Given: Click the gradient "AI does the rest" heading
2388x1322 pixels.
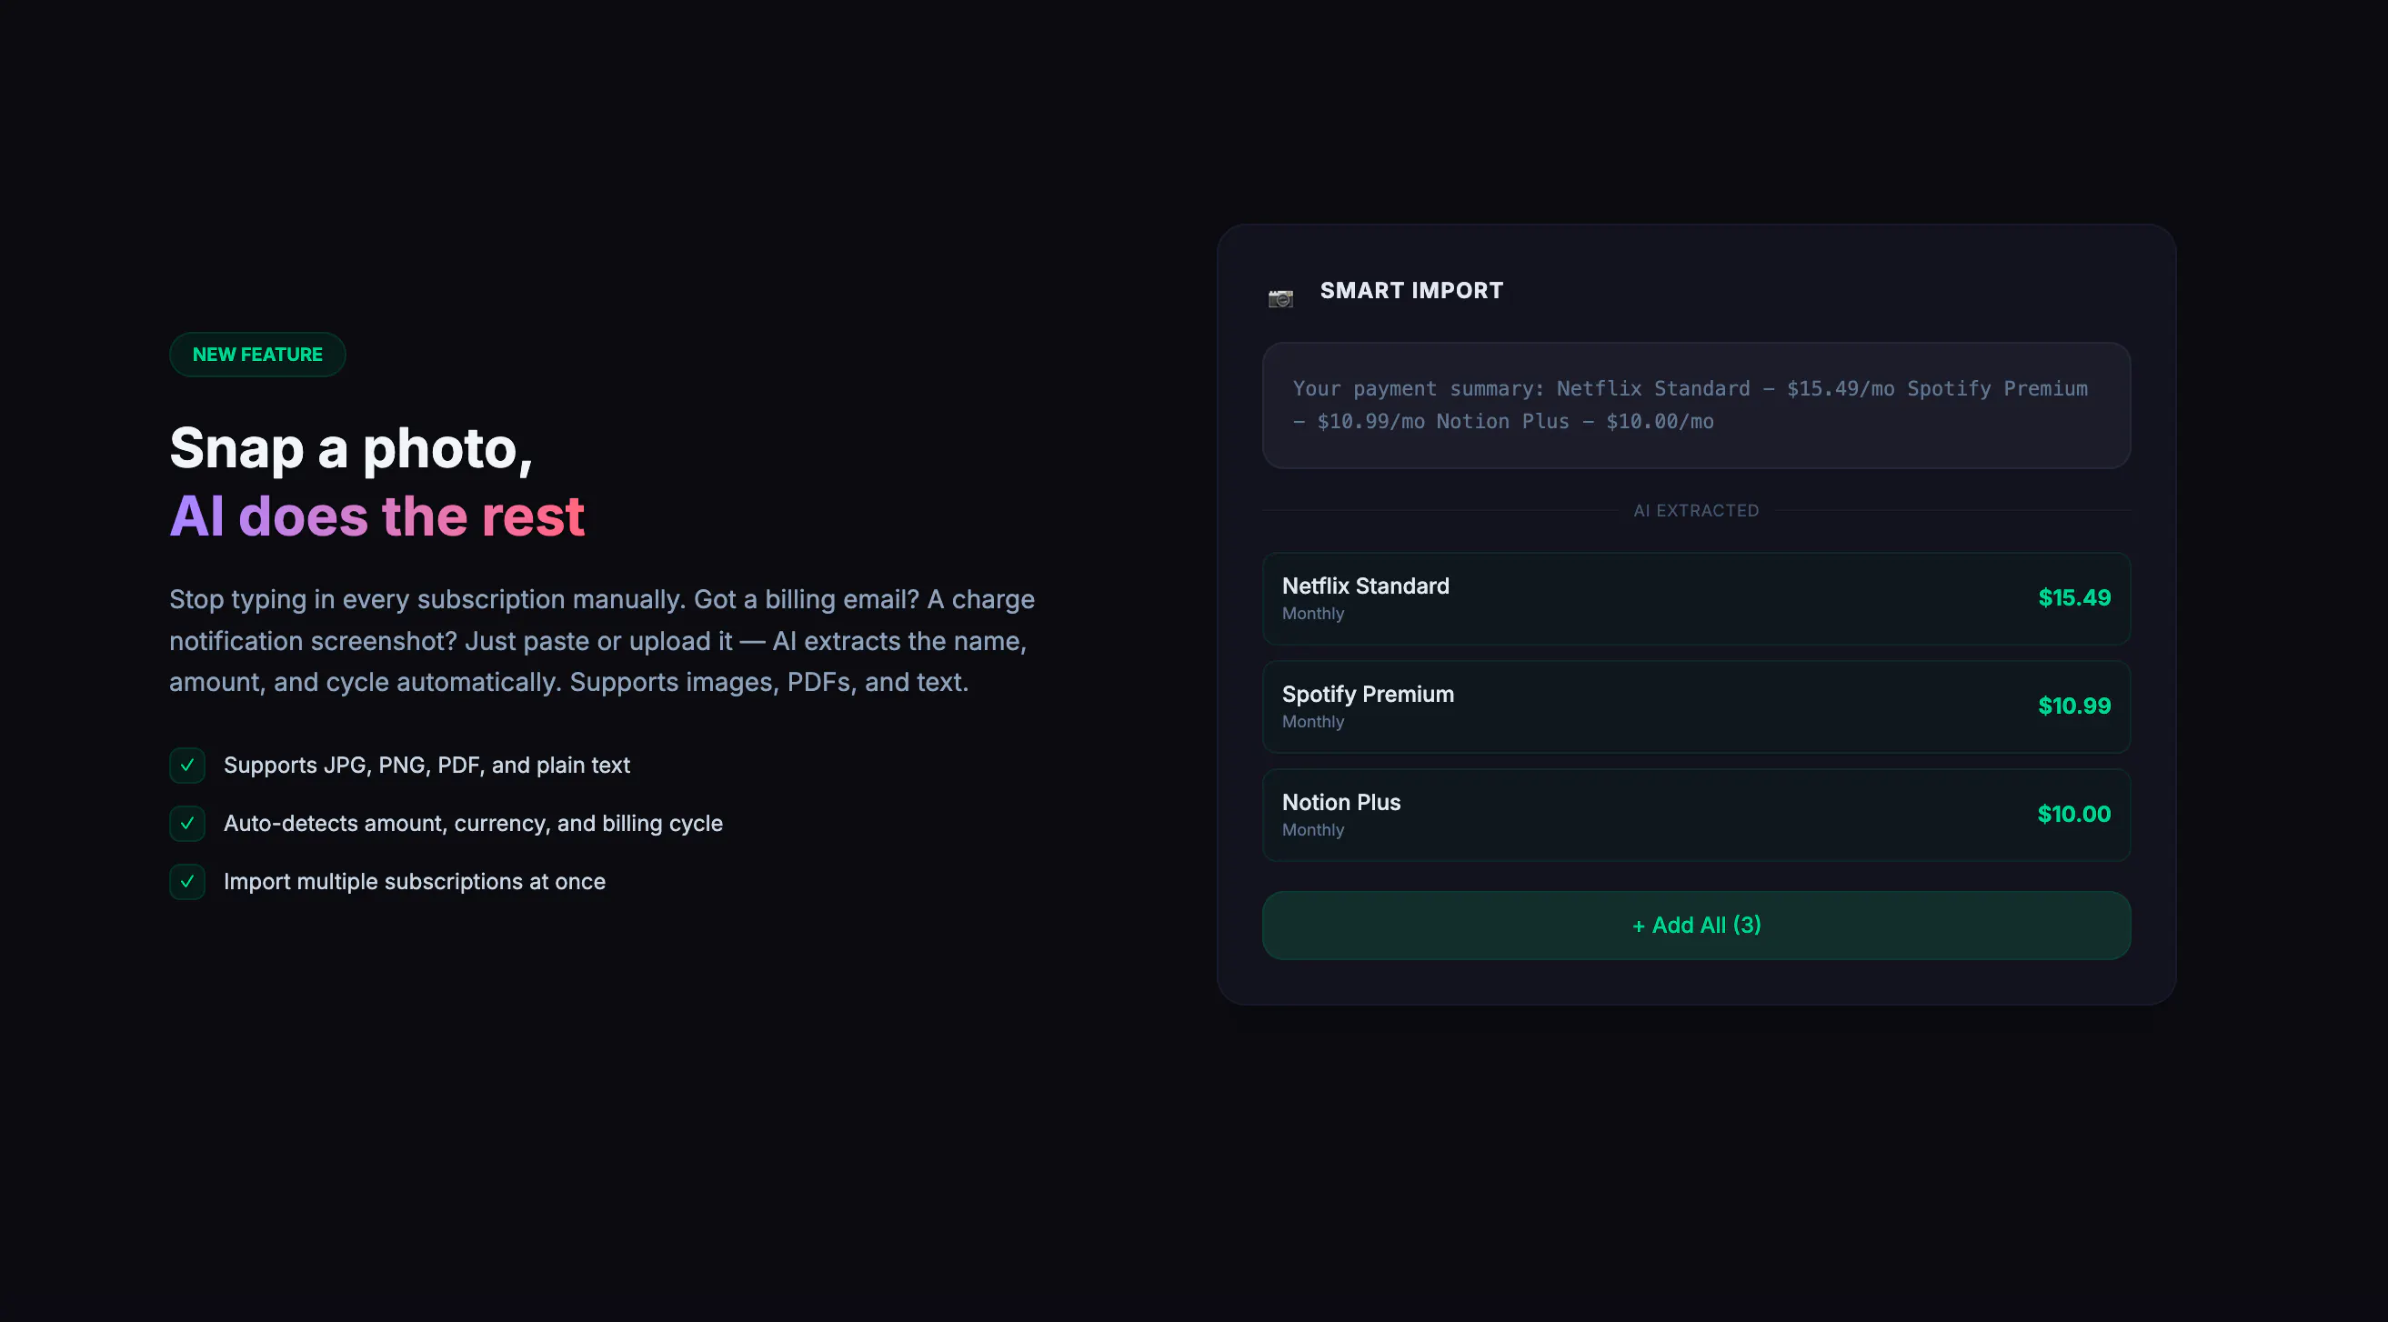Looking at the screenshot, I should [377, 516].
